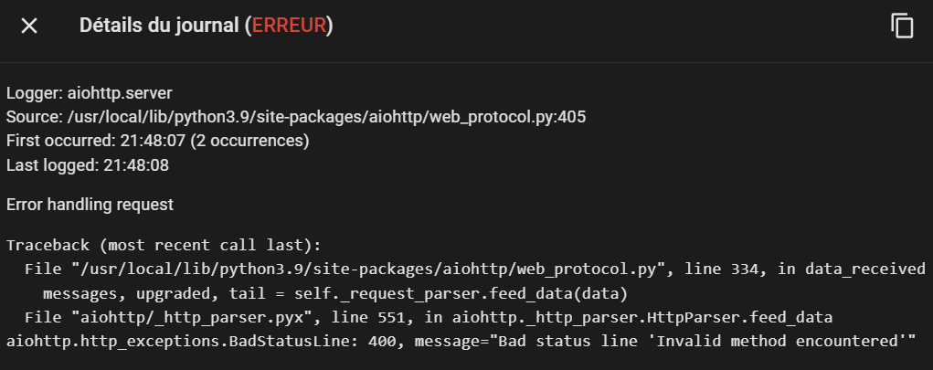Screen dimensions: 933x370
Task: Click the 'Error handling request' message
Action: (x=90, y=205)
